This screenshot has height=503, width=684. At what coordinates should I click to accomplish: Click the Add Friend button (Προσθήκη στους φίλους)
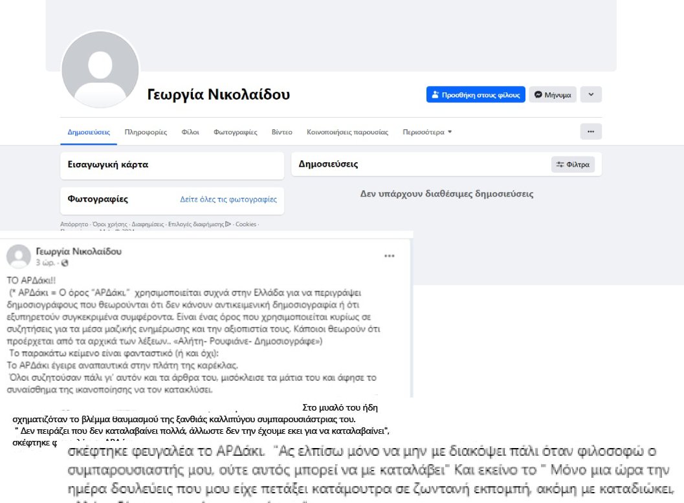(476, 94)
